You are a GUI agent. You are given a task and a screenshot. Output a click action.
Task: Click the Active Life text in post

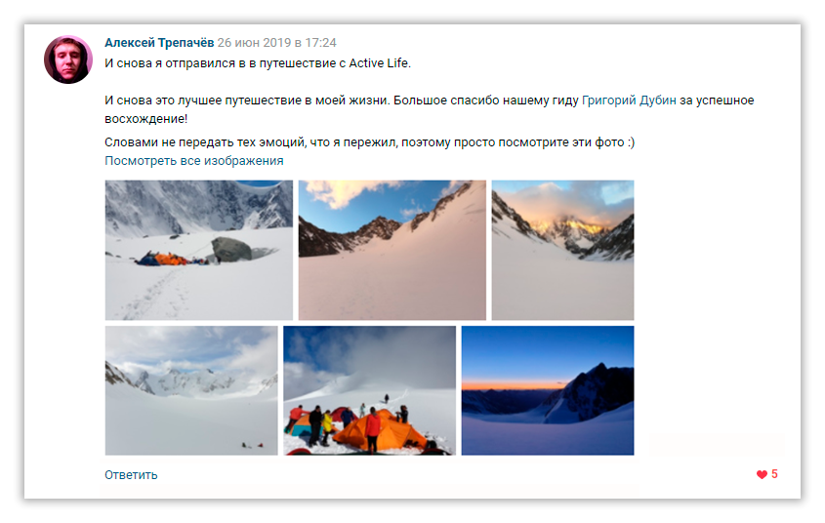click(379, 63)
